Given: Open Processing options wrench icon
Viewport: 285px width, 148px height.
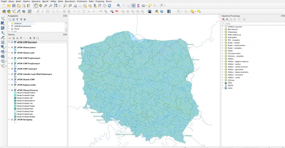Looking at the screenshot, I should [x=244, y=19].
